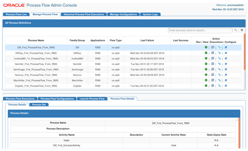Click the All Process Definitions table scrollbar
The image size is (248, 151).
[245, 52]
